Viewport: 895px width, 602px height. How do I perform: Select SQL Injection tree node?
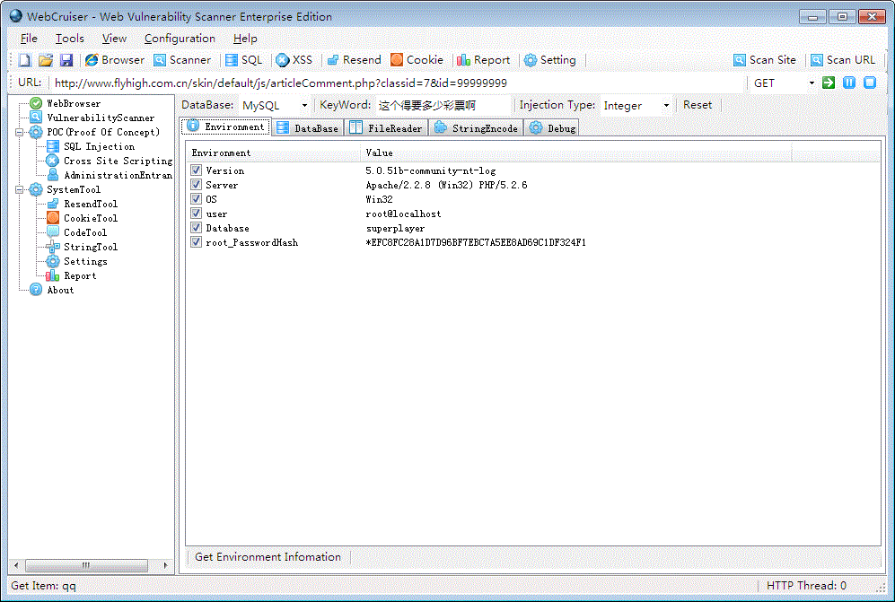(99, 146)
